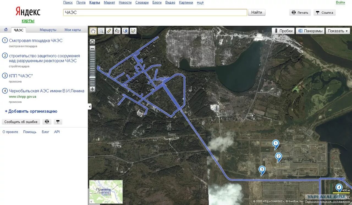Select the info pointer tool
Image resolution: width=352 pixels, height=205 pixels.
pyautogui.click(x=133, y=31)
